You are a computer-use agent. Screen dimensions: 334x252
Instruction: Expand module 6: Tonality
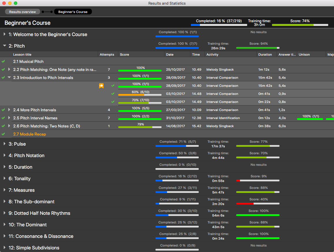[x=5, y=178]
